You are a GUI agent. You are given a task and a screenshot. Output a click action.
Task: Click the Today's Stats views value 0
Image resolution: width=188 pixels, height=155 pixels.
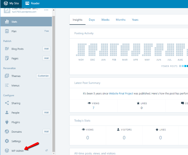88,138
